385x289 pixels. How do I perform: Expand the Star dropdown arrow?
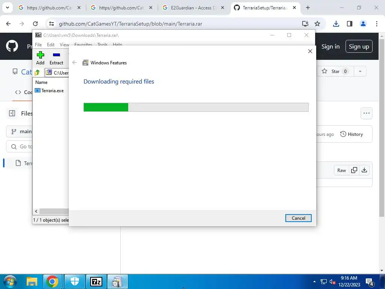point(360,71)
